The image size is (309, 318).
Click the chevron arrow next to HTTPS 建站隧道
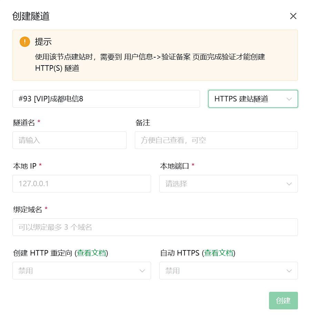click(x=289, y=99)
